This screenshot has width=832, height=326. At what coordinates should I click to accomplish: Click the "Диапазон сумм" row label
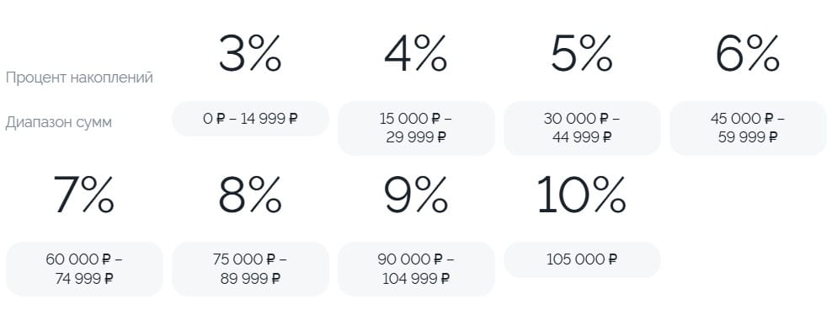pos(59,123)
